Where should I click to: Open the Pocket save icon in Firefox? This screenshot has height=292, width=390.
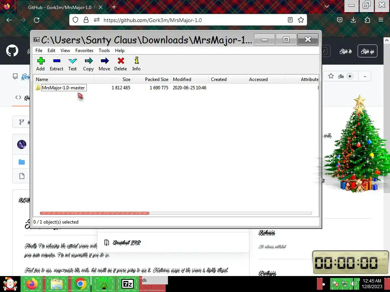[x=340, y=20]
